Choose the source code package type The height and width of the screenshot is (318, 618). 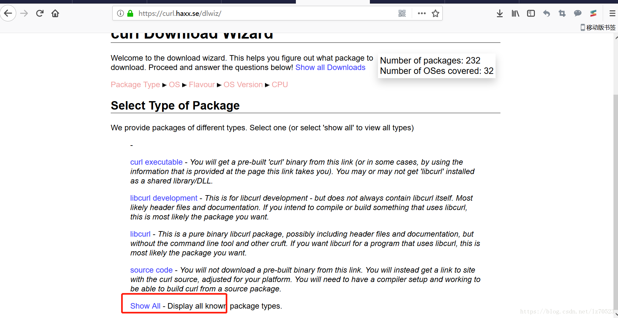[x=151, y=270]
